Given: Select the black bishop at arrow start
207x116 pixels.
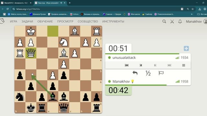Looking at the screenshot, I should click(x=53, y=97).
